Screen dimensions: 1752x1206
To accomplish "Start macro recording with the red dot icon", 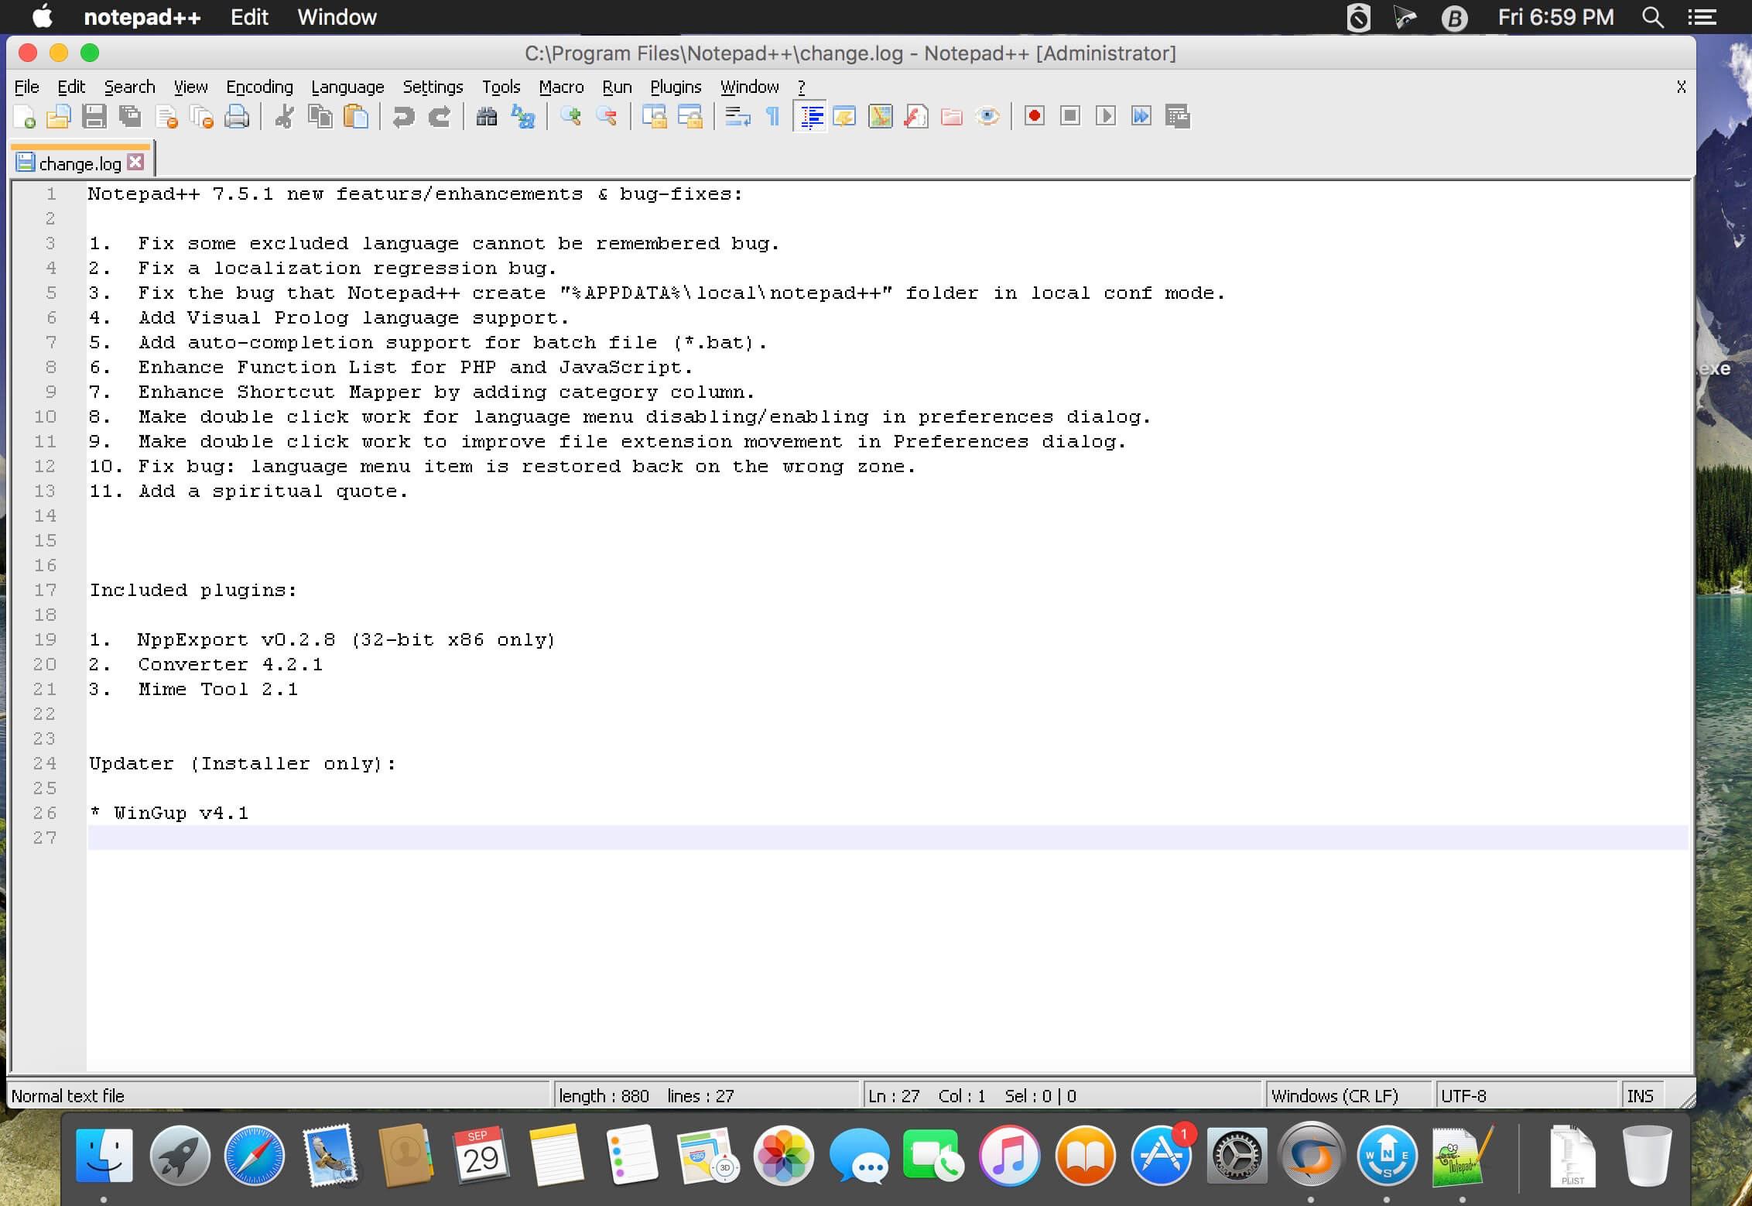I will [1035, 116].
